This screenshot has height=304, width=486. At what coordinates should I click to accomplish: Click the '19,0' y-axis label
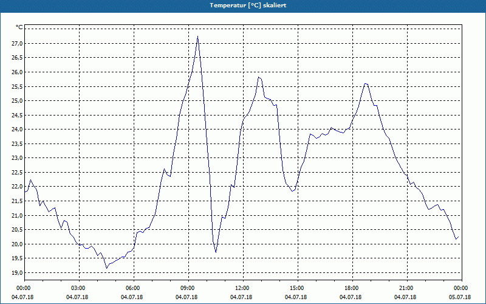(17, 273)
